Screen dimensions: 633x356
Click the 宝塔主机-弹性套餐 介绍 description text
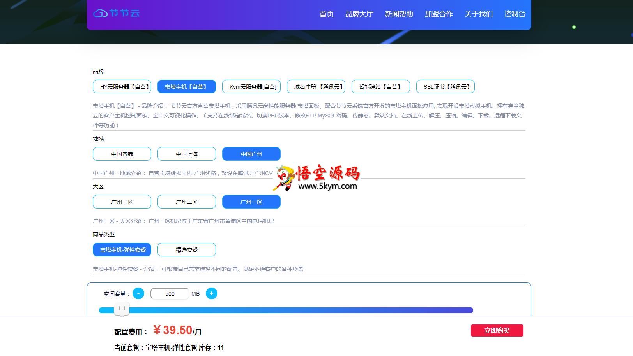pos(198,269)
